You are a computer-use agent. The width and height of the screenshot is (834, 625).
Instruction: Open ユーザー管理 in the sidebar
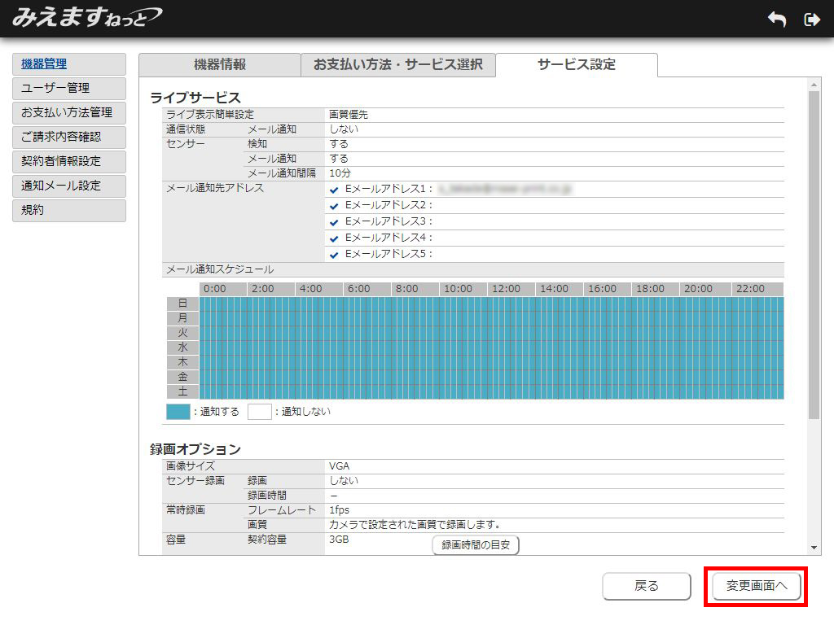pyautogui.click(x=69, y=89)
